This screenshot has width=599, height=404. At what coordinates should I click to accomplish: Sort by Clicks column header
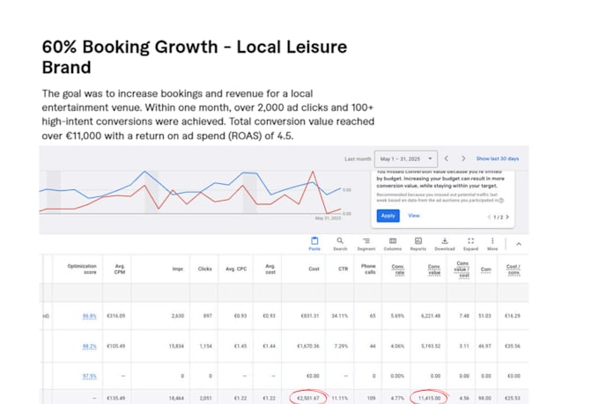tap(204, 268)
